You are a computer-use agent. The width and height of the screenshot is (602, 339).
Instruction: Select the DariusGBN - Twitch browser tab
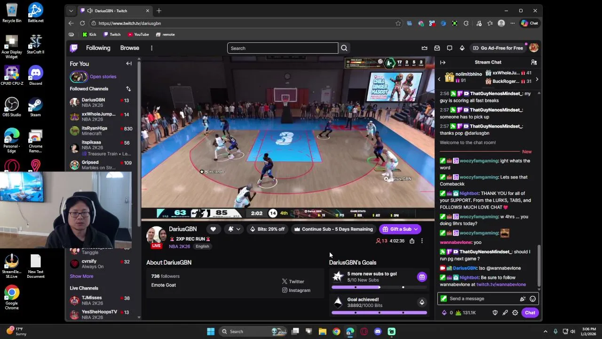[x=115, y=11]
